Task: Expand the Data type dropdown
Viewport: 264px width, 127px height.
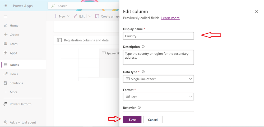Action: tap(159, 79)
